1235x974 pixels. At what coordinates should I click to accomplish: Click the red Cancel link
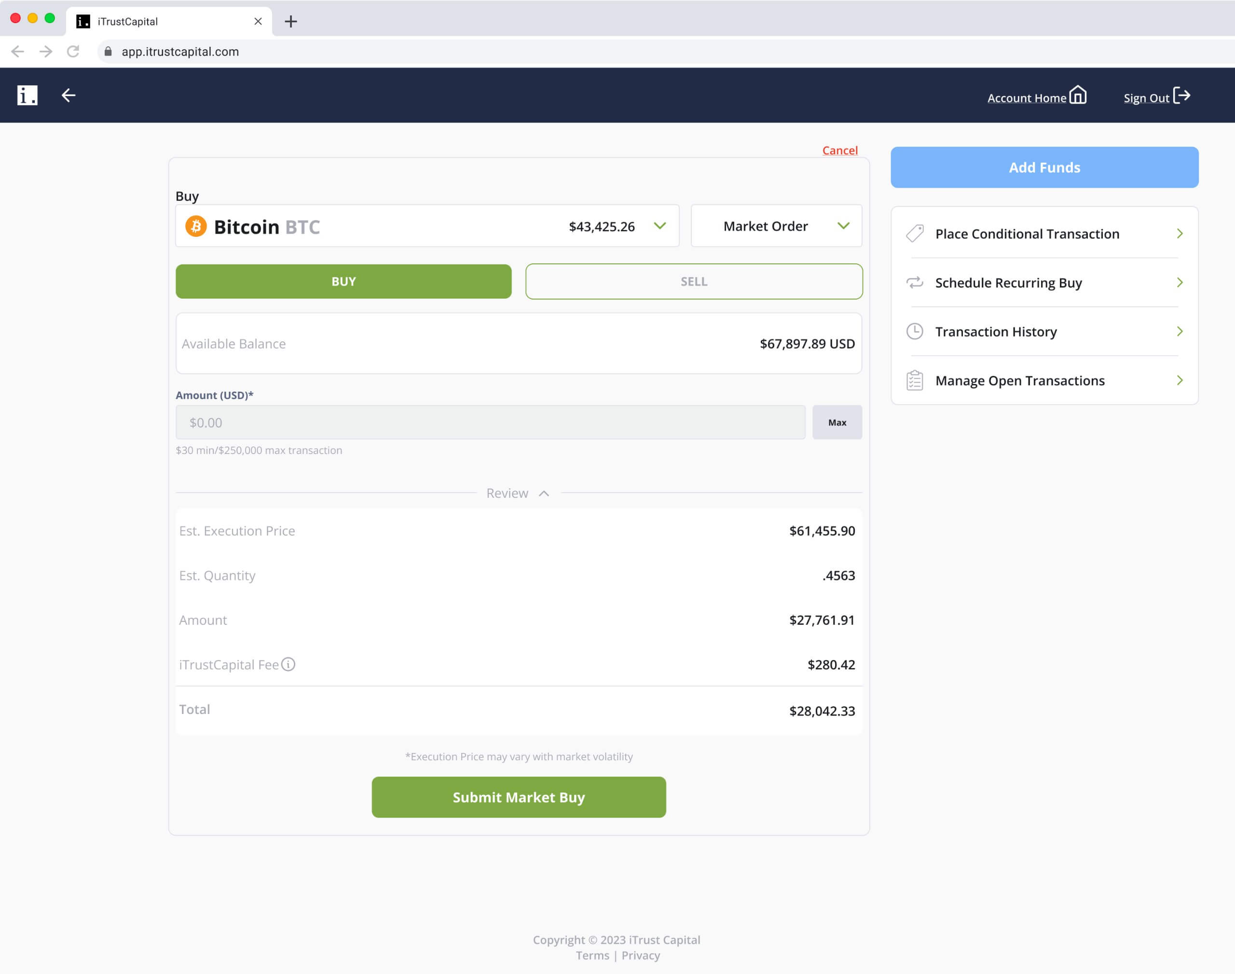coord(840,151)
